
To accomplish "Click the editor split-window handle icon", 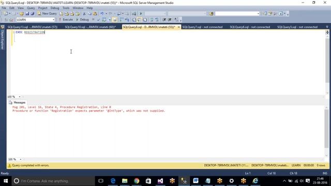I will tap(327, 32).
